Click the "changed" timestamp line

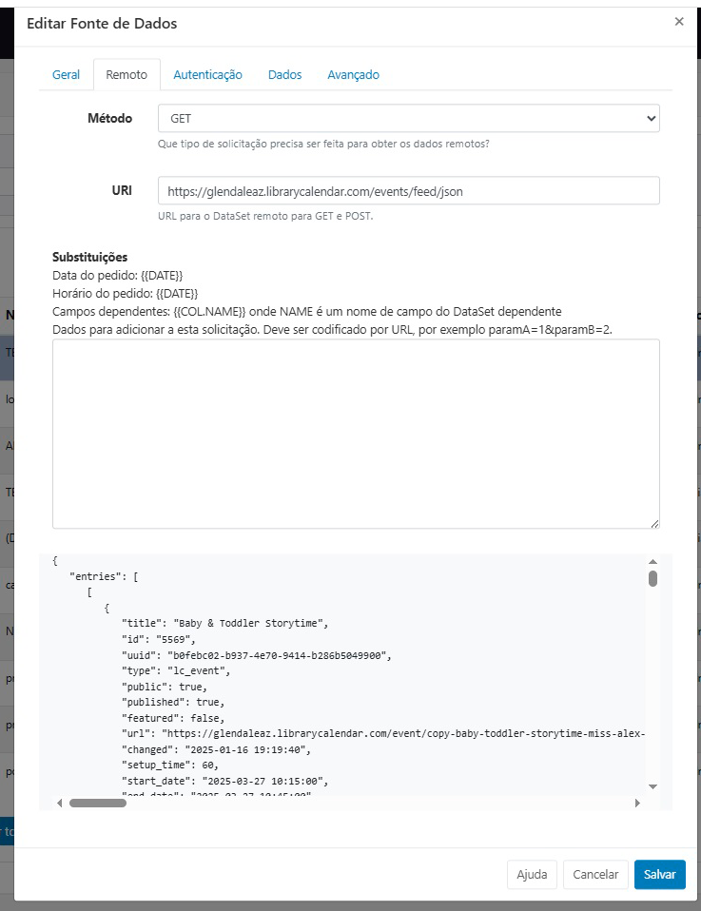(x=216, y=749)
